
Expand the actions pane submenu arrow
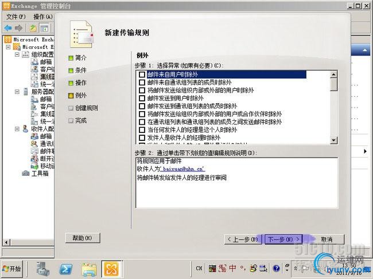[x=365, y=151]
